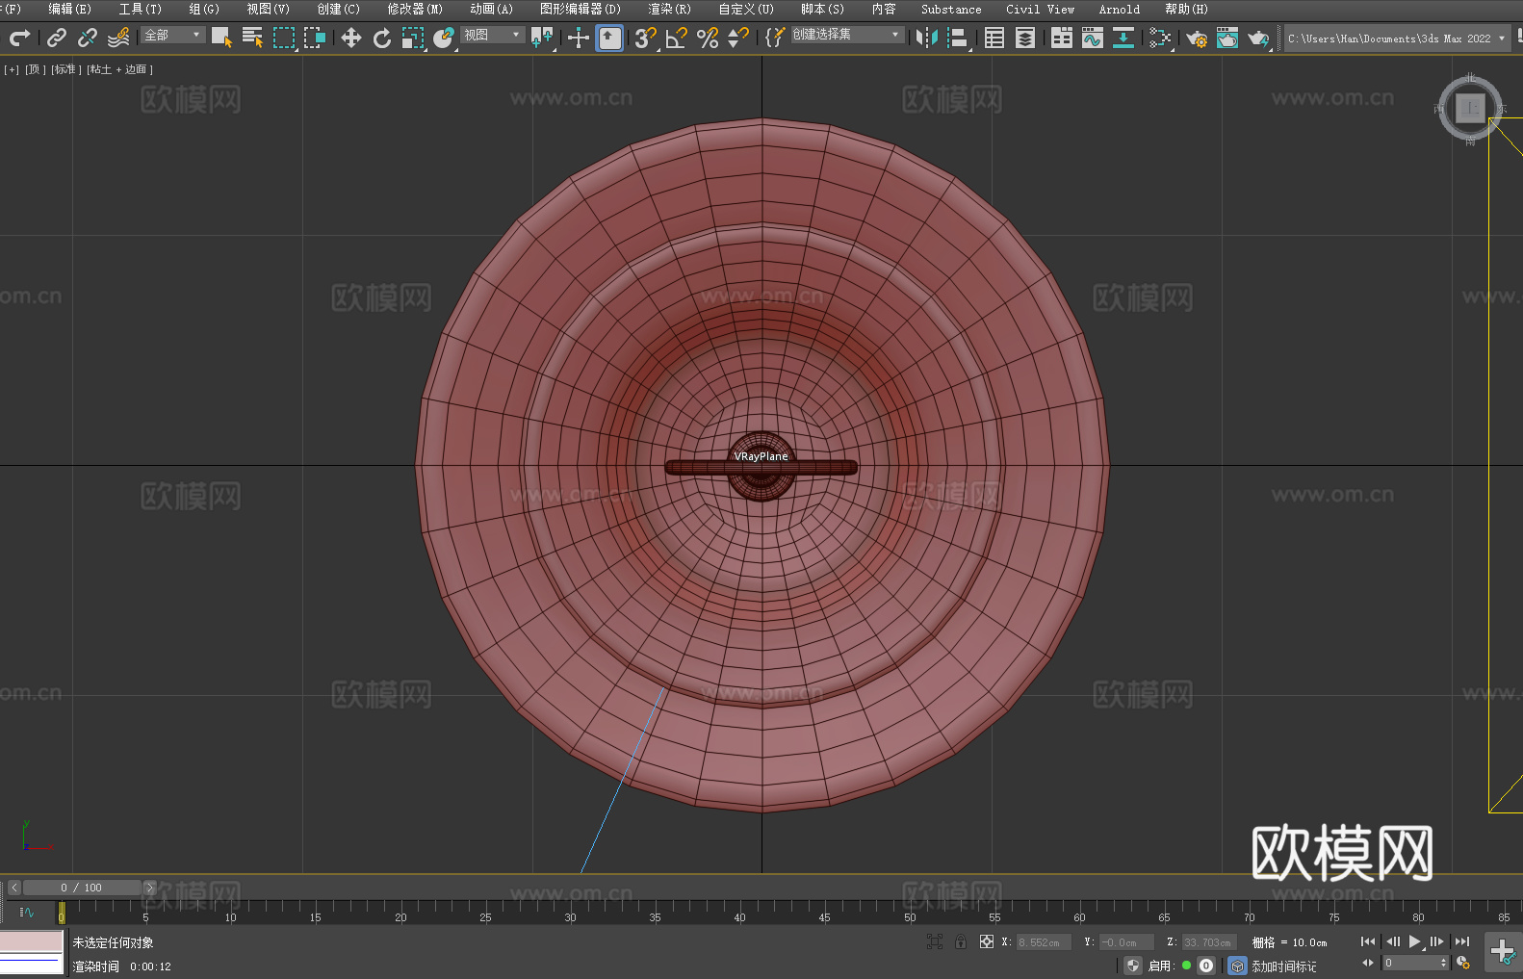Click Bind to Space Warp icon
1523x979 pixels.
118,38
